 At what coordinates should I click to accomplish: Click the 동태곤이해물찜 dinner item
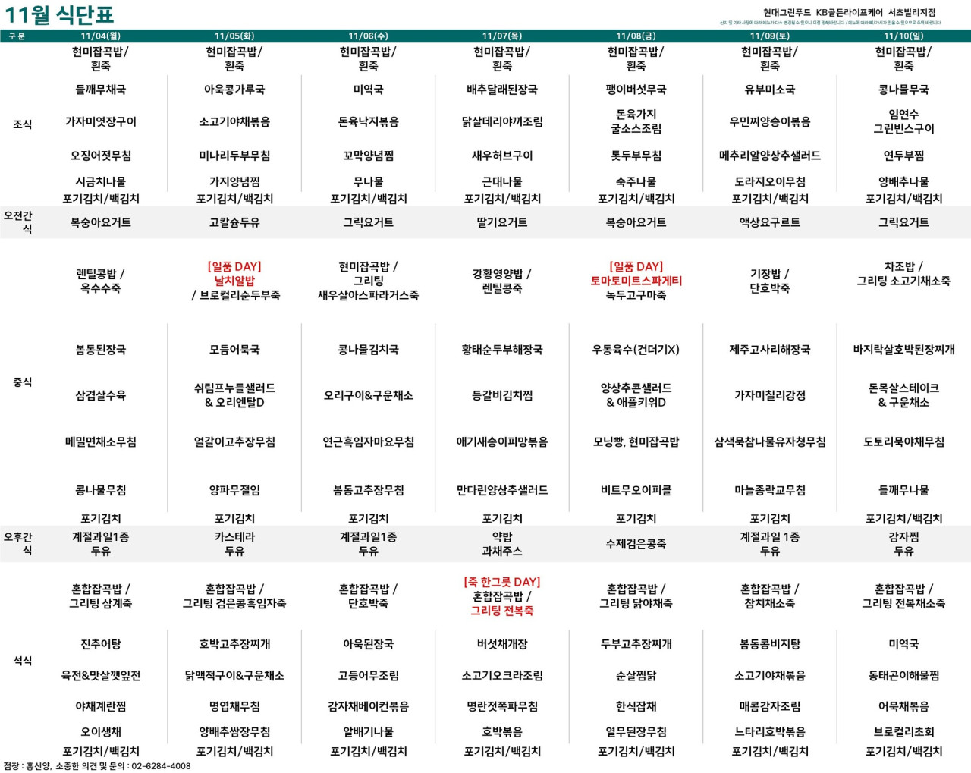[x=903, y=675]
